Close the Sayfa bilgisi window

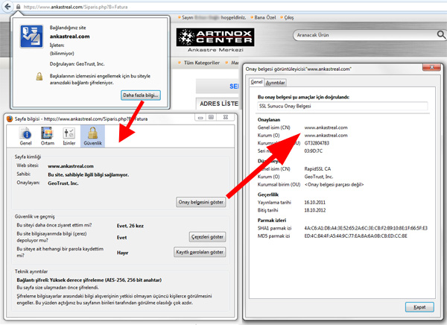click(225, 117)
